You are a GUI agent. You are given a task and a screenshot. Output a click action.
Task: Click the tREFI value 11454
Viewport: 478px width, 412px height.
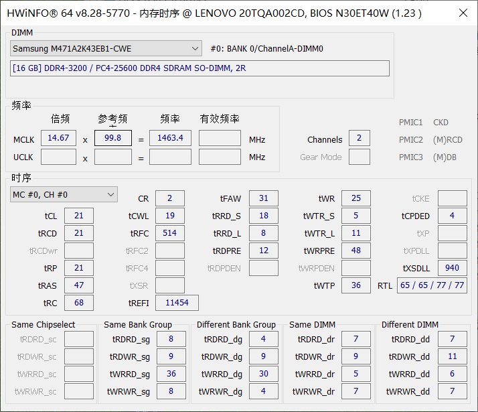pos(177,303)
